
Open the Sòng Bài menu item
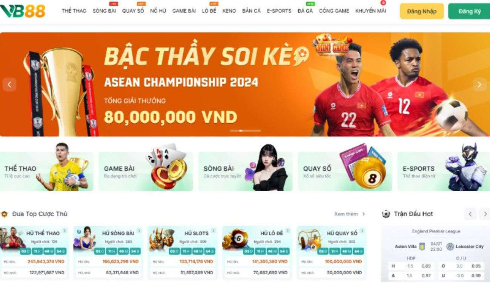pyautogui.click(x=104, y=11)
